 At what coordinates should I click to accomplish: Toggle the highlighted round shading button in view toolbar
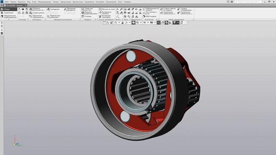134,22
